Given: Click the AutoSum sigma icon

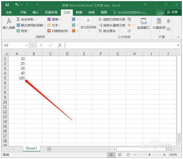Looking at the screenshot, I should point(18,20).
